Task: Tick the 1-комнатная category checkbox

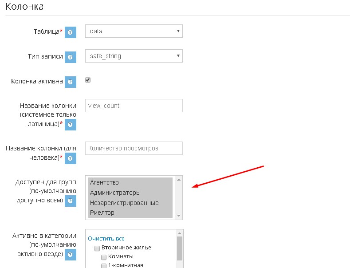Action: coord(104,265)
